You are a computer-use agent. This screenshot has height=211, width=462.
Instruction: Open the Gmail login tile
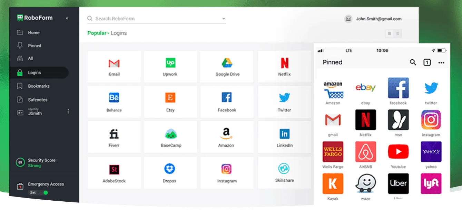click(114, 67)
